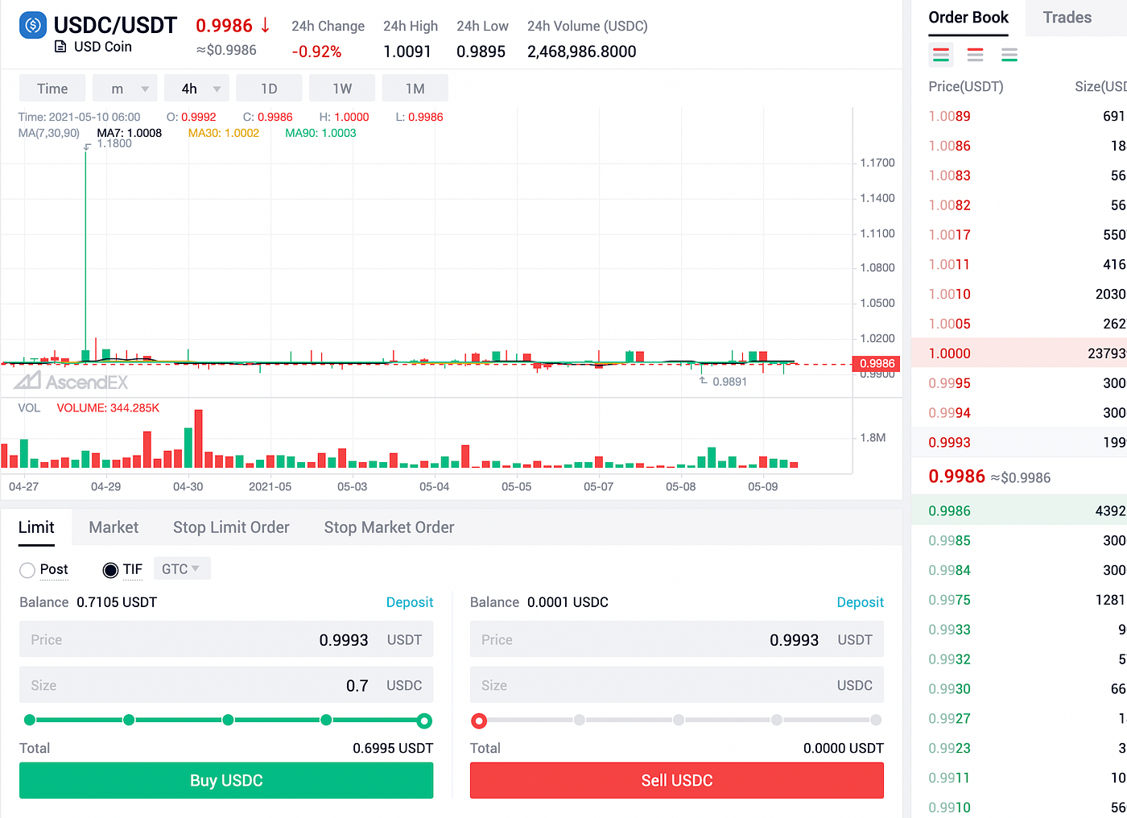1127x818 pixels.
Task: Click the 0.9986 price tag on chart axis
Action: (x=877, y=363)
